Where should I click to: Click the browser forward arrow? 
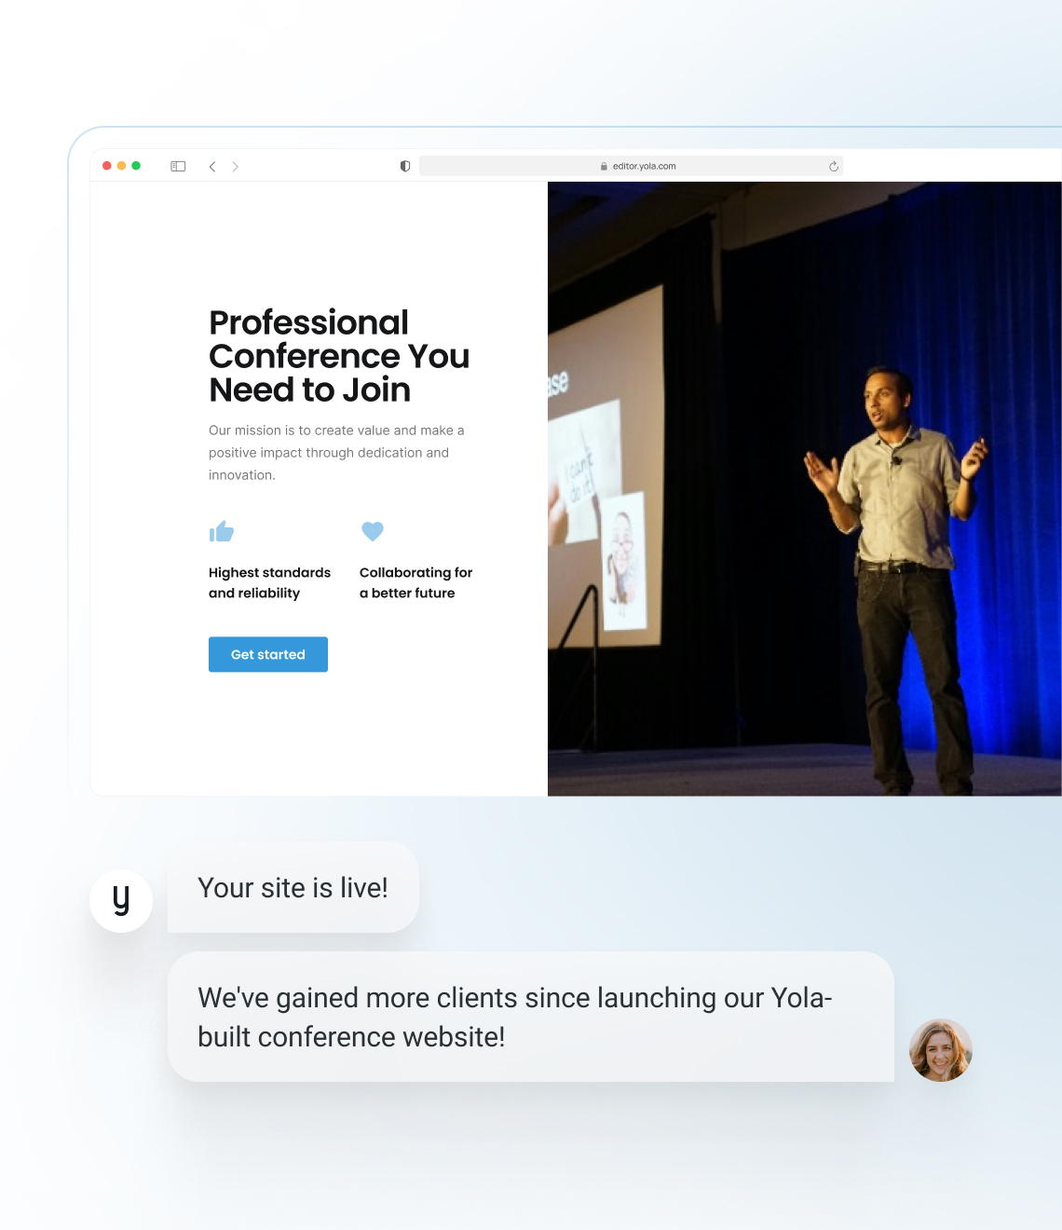pyautogui.click(x=236, y=166)
